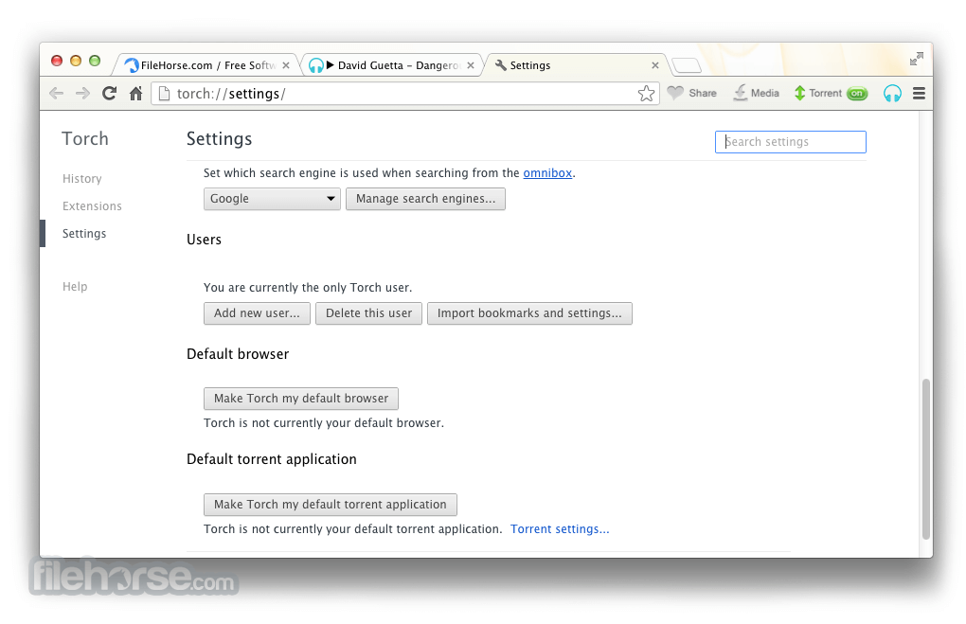Close the David Guetta tab
966x624 pixels.
(x=471, y=65)
